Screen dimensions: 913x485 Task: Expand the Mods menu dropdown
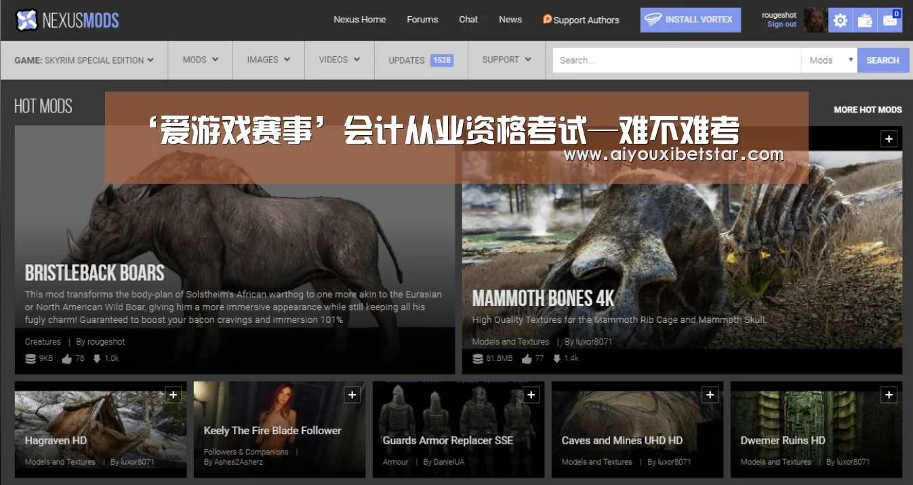click(x=201, y=60)
